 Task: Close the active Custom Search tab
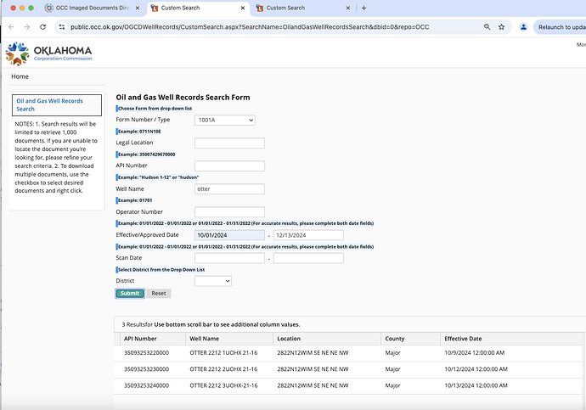(245, 8)
